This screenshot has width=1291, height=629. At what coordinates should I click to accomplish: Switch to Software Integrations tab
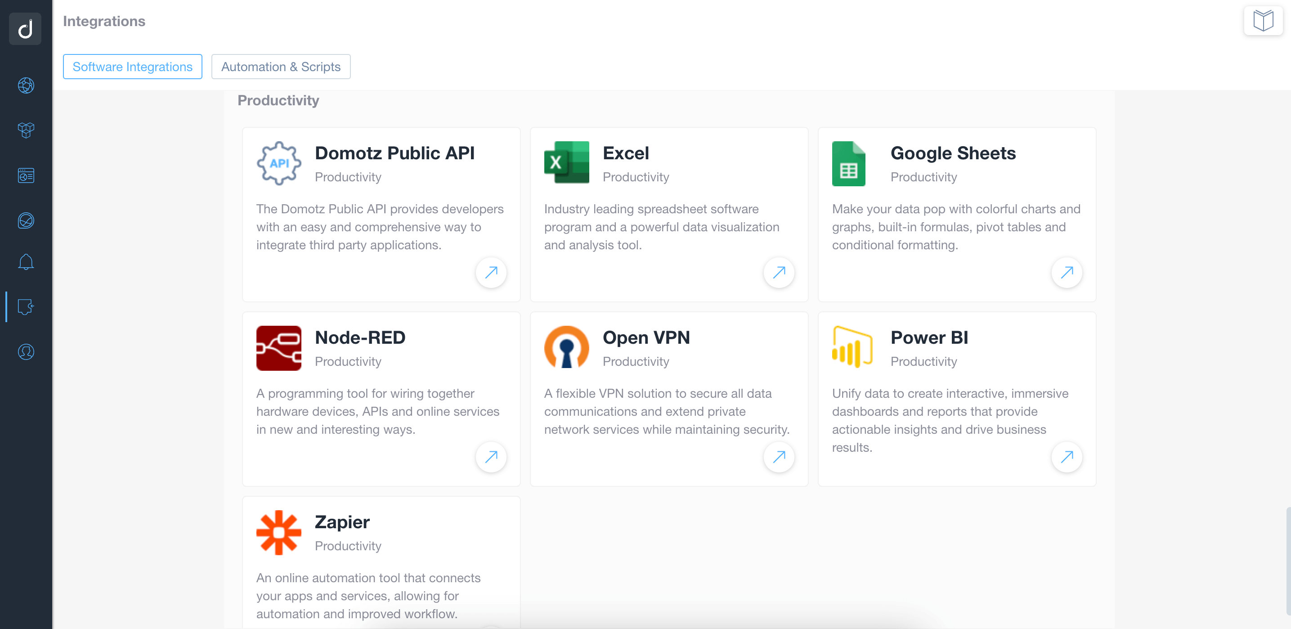click(x=132, y=67)
